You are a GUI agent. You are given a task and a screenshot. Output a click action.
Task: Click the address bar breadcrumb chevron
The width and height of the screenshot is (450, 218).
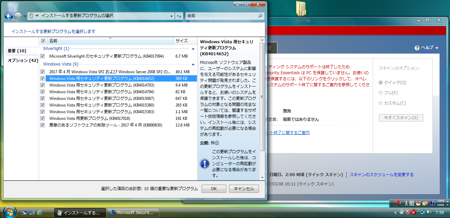[37, 16]
